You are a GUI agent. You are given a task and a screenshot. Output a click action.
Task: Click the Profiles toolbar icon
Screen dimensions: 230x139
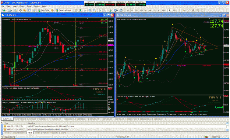(x=9, y=10)
